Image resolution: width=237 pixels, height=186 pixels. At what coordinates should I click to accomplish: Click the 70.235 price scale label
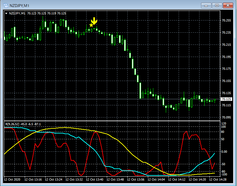click(x=226, y=33)
